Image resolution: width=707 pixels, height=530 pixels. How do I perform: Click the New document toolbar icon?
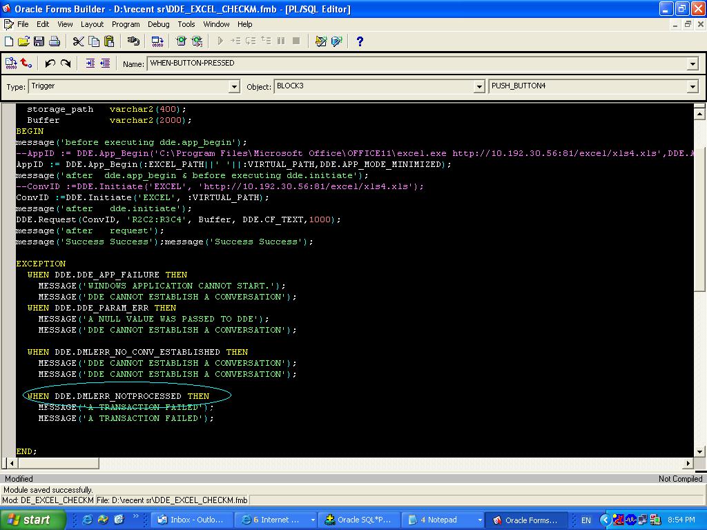tap(9, 41)
